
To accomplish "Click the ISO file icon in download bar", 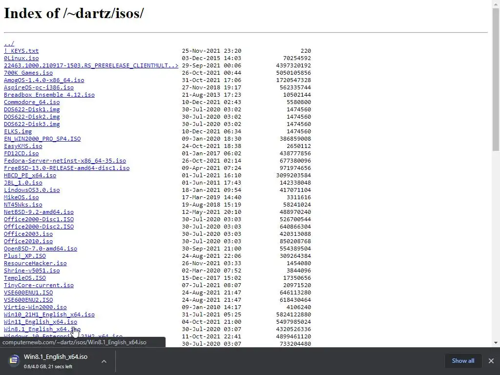I will pyautogui.click(x=14, y=360).
